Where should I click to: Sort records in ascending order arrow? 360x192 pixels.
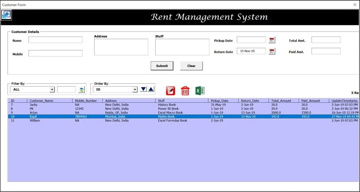coord(151,89)
